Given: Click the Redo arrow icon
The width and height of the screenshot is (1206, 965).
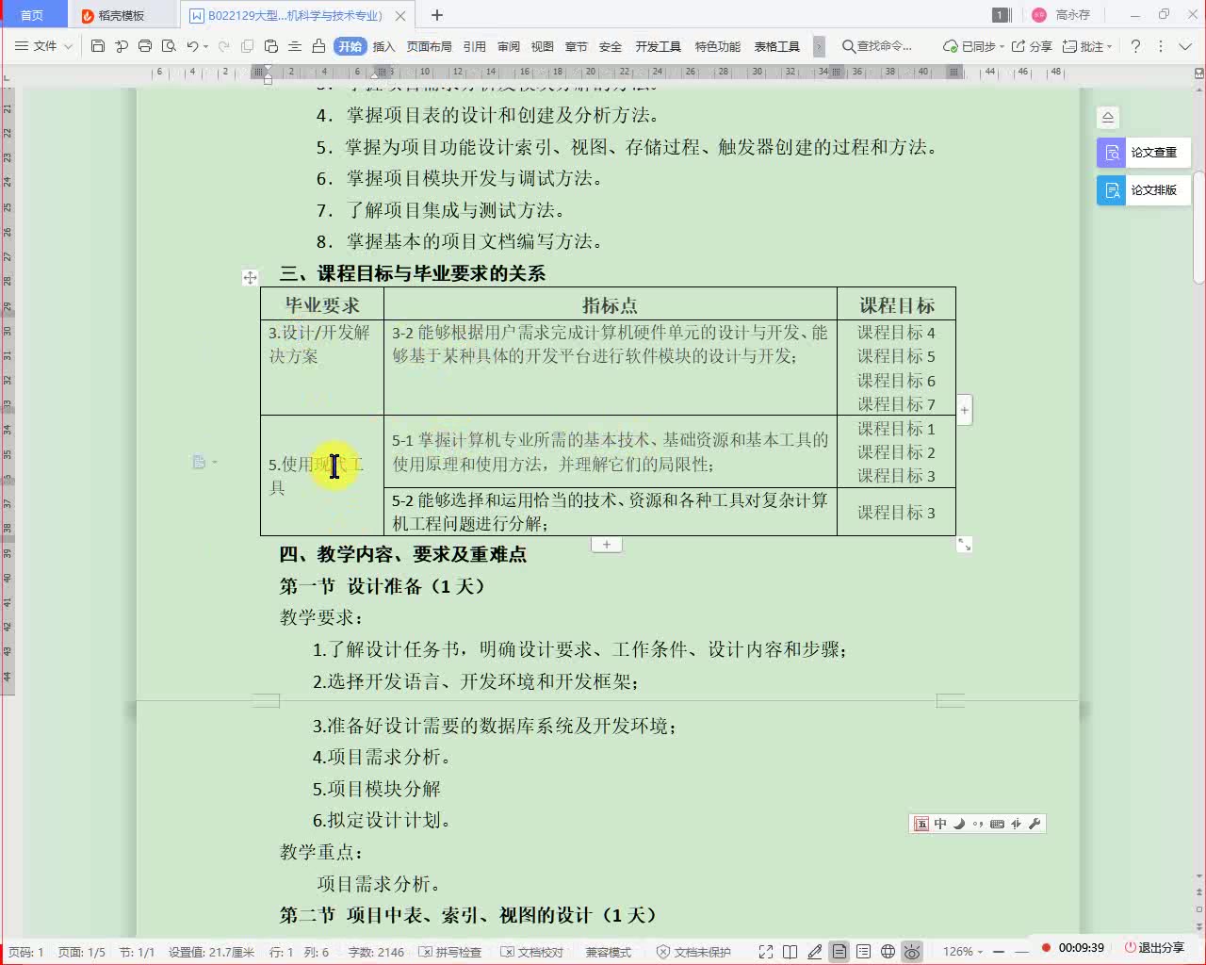Looking at the screenshot, I should pyautogui.click(x=223, y=46).
